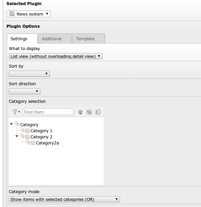
Task: Open the Sort by dropdown
Action: pos(29,74)
